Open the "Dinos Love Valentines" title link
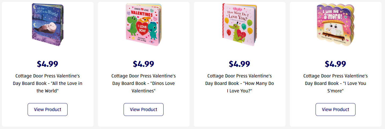Viewport: 385px width, 129px height. (143, 83)
